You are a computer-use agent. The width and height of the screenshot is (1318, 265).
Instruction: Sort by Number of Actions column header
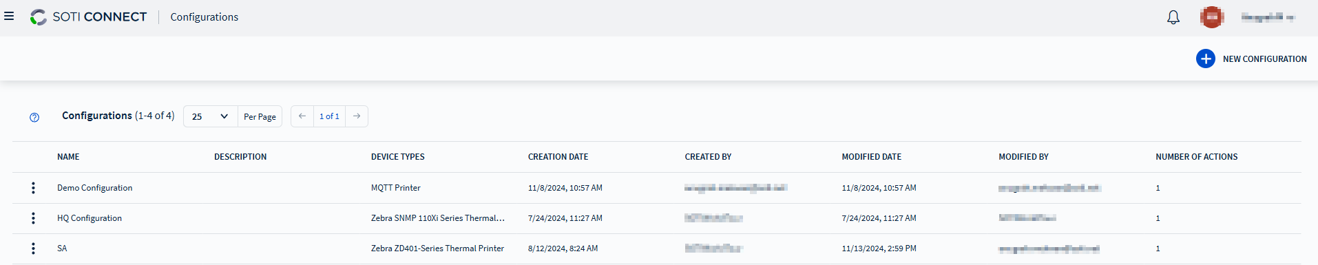1196,157
